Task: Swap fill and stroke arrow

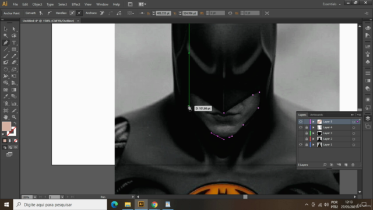Action: coord(15,123)
